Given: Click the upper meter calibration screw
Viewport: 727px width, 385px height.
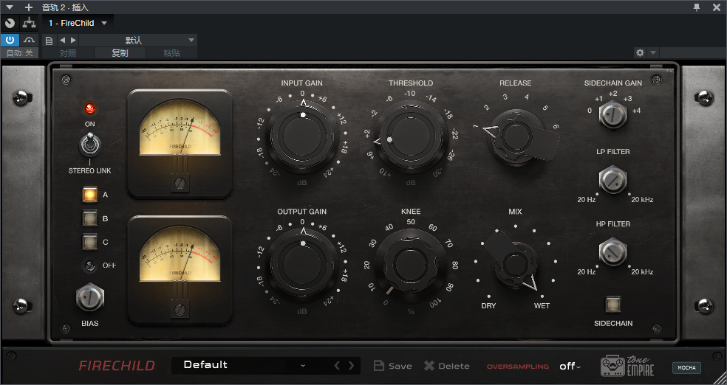Looking at the screenshot, I should click(x=180, y=183).
